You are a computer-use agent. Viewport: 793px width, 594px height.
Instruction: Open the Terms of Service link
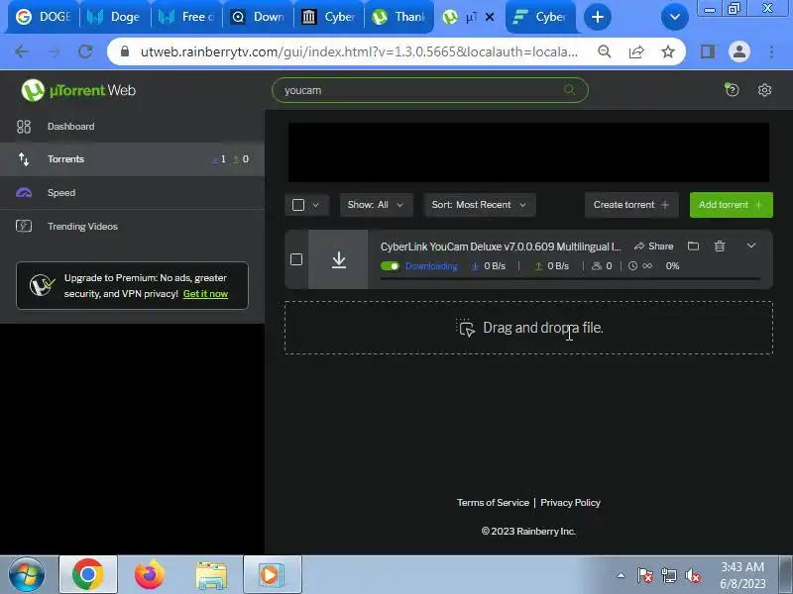tap(493, 503)
